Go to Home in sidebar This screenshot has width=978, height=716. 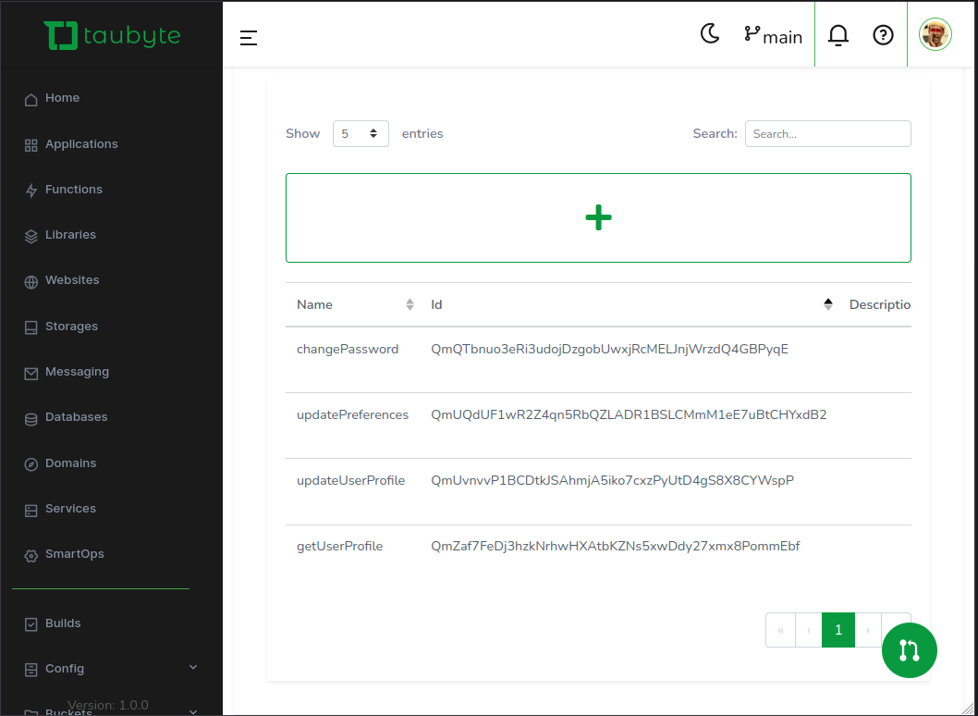point(53,98)
